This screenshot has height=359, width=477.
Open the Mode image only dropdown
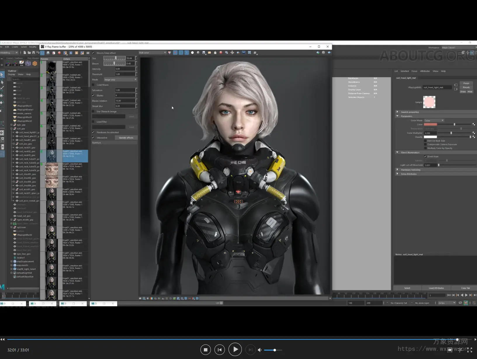click(120, 80)
